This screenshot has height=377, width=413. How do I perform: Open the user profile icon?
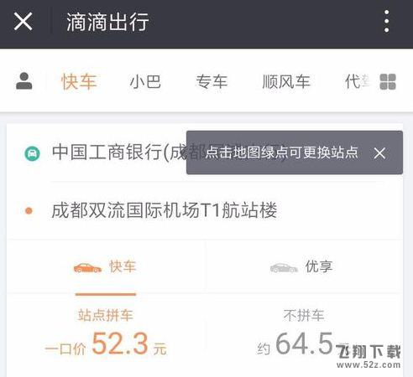click(24, 81)
